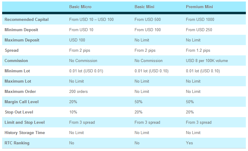Select the Commission row label
Screen dimensions: 248x151
16,61
